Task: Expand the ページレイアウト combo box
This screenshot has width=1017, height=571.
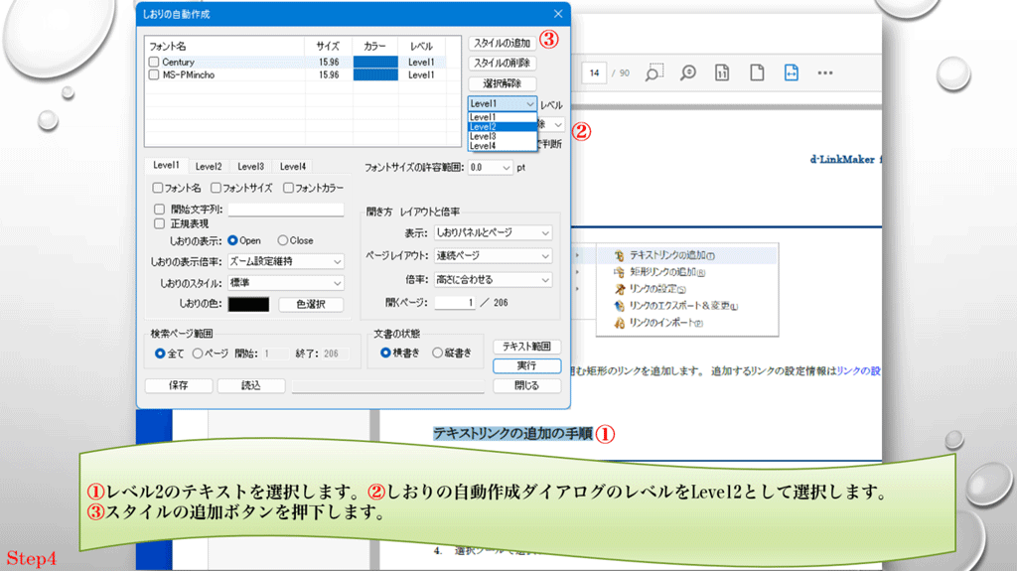Action: 493,256
